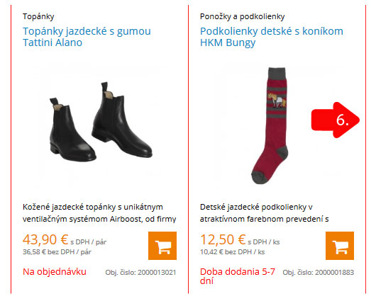Image resolution: width=376 pixels, height=301 pixels.
Task: Click the embroidered horse on the sock
Action: click(x=277, y=100)
